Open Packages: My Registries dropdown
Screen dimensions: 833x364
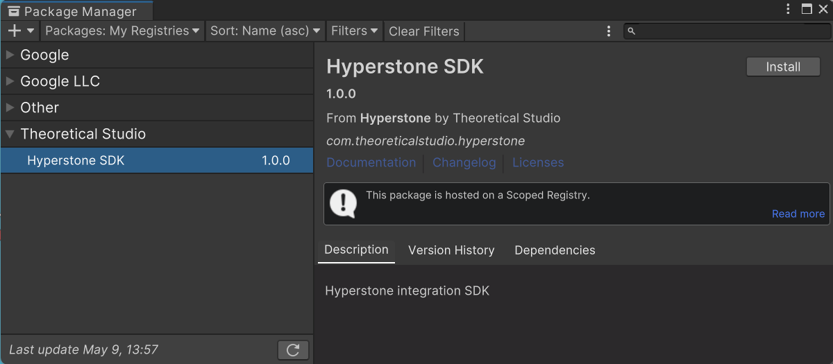122,31
